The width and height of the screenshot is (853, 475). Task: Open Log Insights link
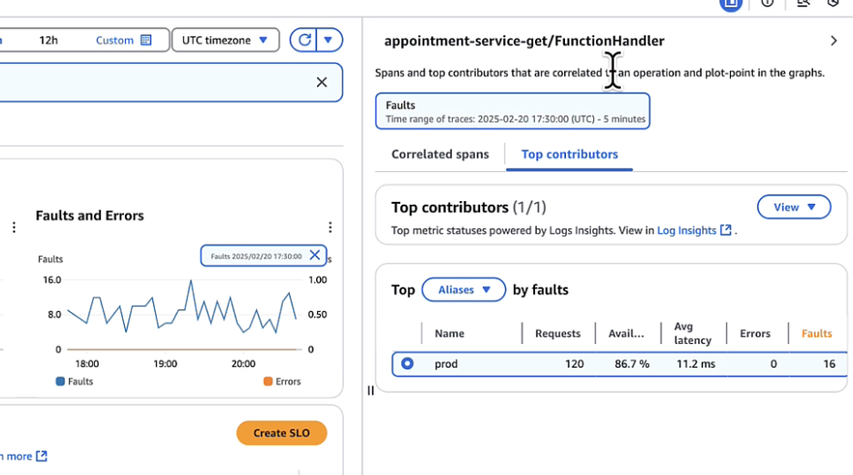pos(694,230)
